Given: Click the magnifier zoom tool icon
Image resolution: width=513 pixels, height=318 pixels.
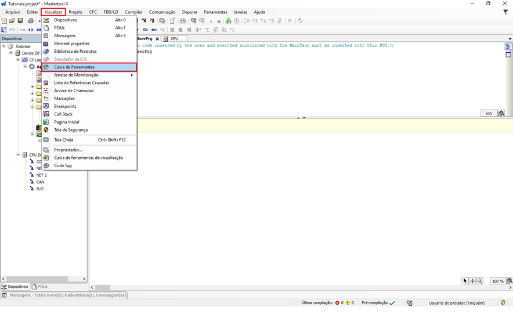Looking at the screenshot, I should tap(479, 281).
